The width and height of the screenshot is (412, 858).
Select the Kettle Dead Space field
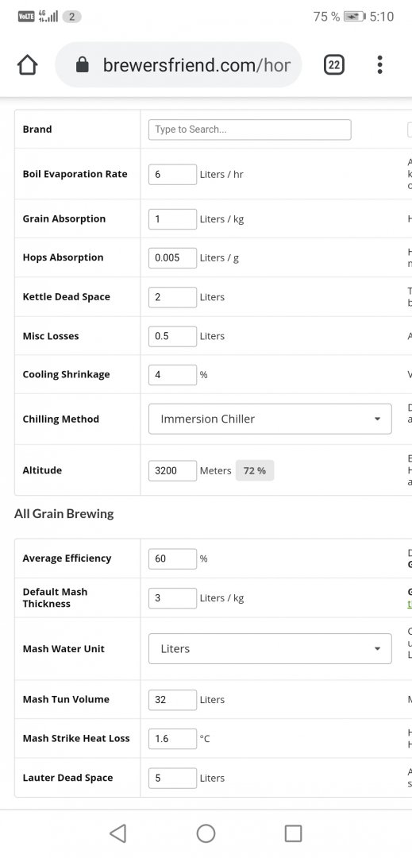point(172,297)
